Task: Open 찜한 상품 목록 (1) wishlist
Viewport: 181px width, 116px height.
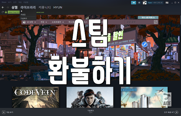Action: point(148,18)
